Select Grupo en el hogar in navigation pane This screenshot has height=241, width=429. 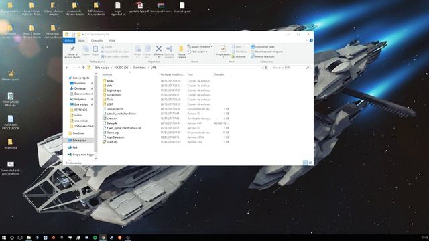(80, 155)
